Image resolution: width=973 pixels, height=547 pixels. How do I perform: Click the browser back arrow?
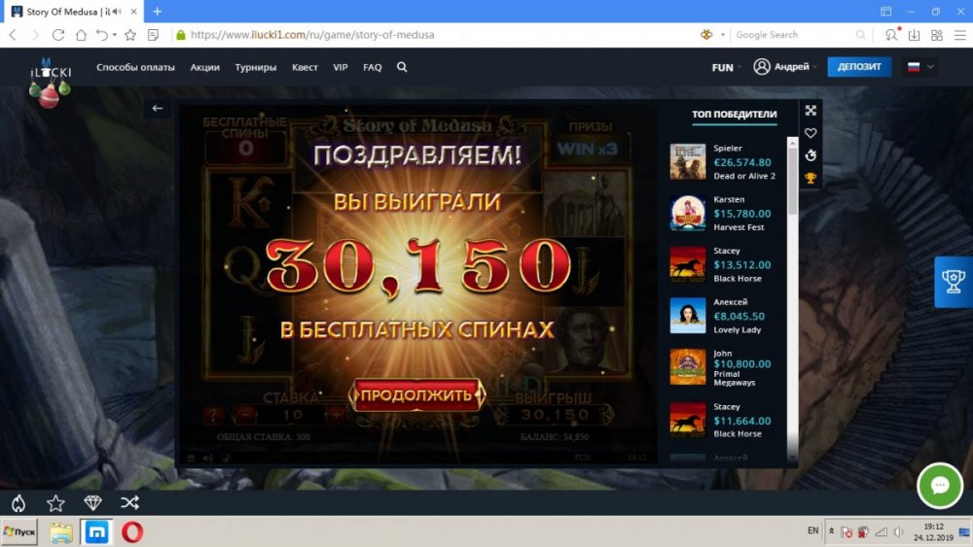tap(13, 35)
